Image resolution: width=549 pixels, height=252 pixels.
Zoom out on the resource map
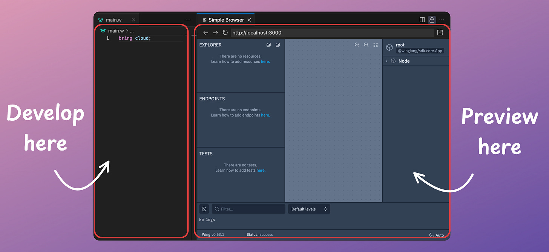pyautogui.click(x=357, y=45)
